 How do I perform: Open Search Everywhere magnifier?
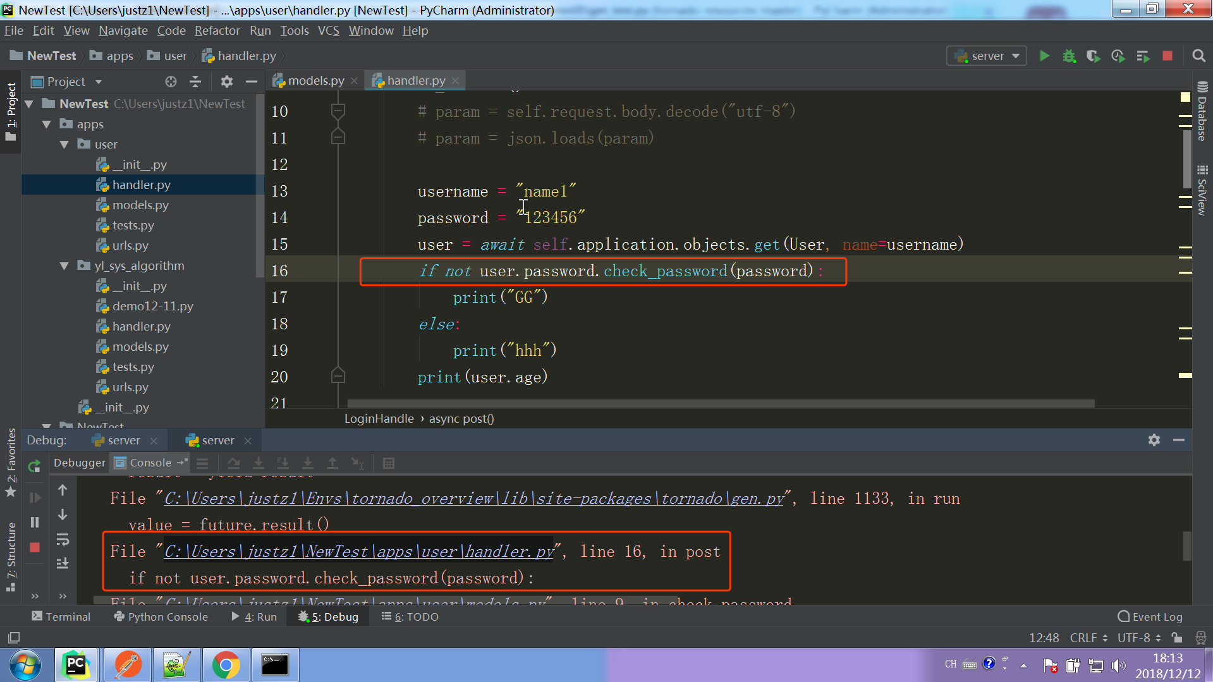pos(1198,56)
